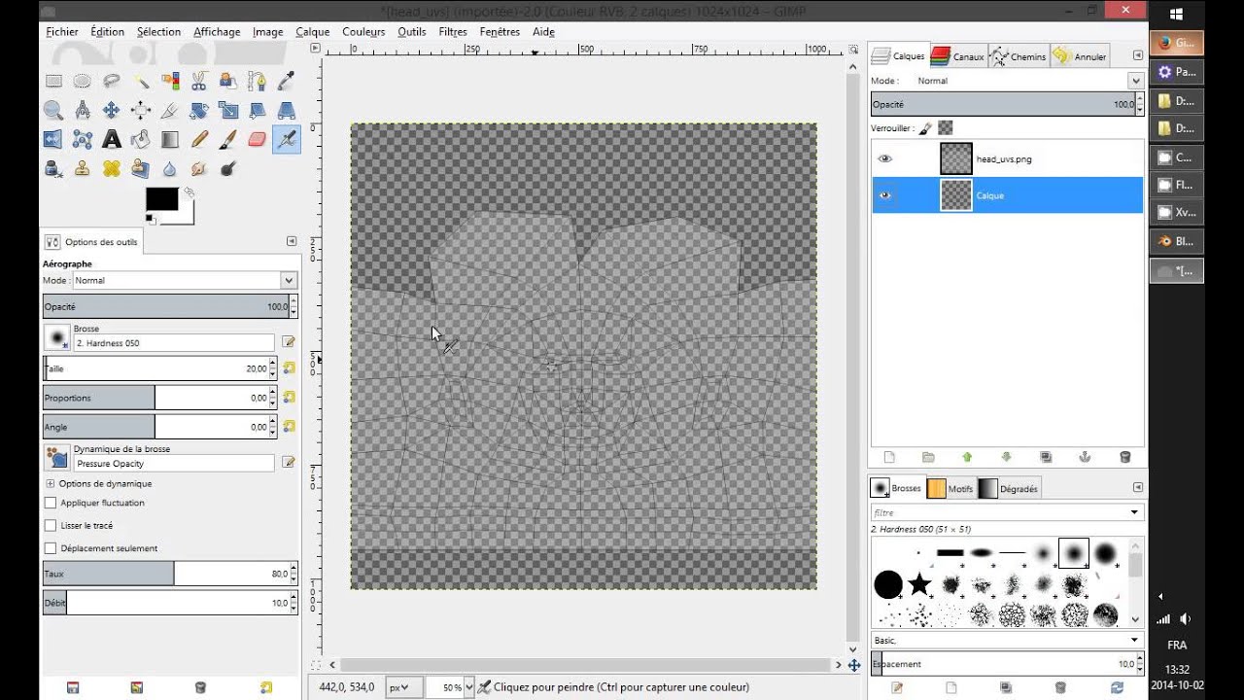
Task: Tick the Déplacement seulement checkbox
Action: click(x=51, y=548)
